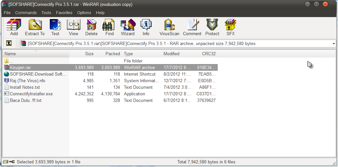Click the Delete toolbar icon
This screenshot has width=338, height=167.
pyautogui.click(x=91, y=27)
